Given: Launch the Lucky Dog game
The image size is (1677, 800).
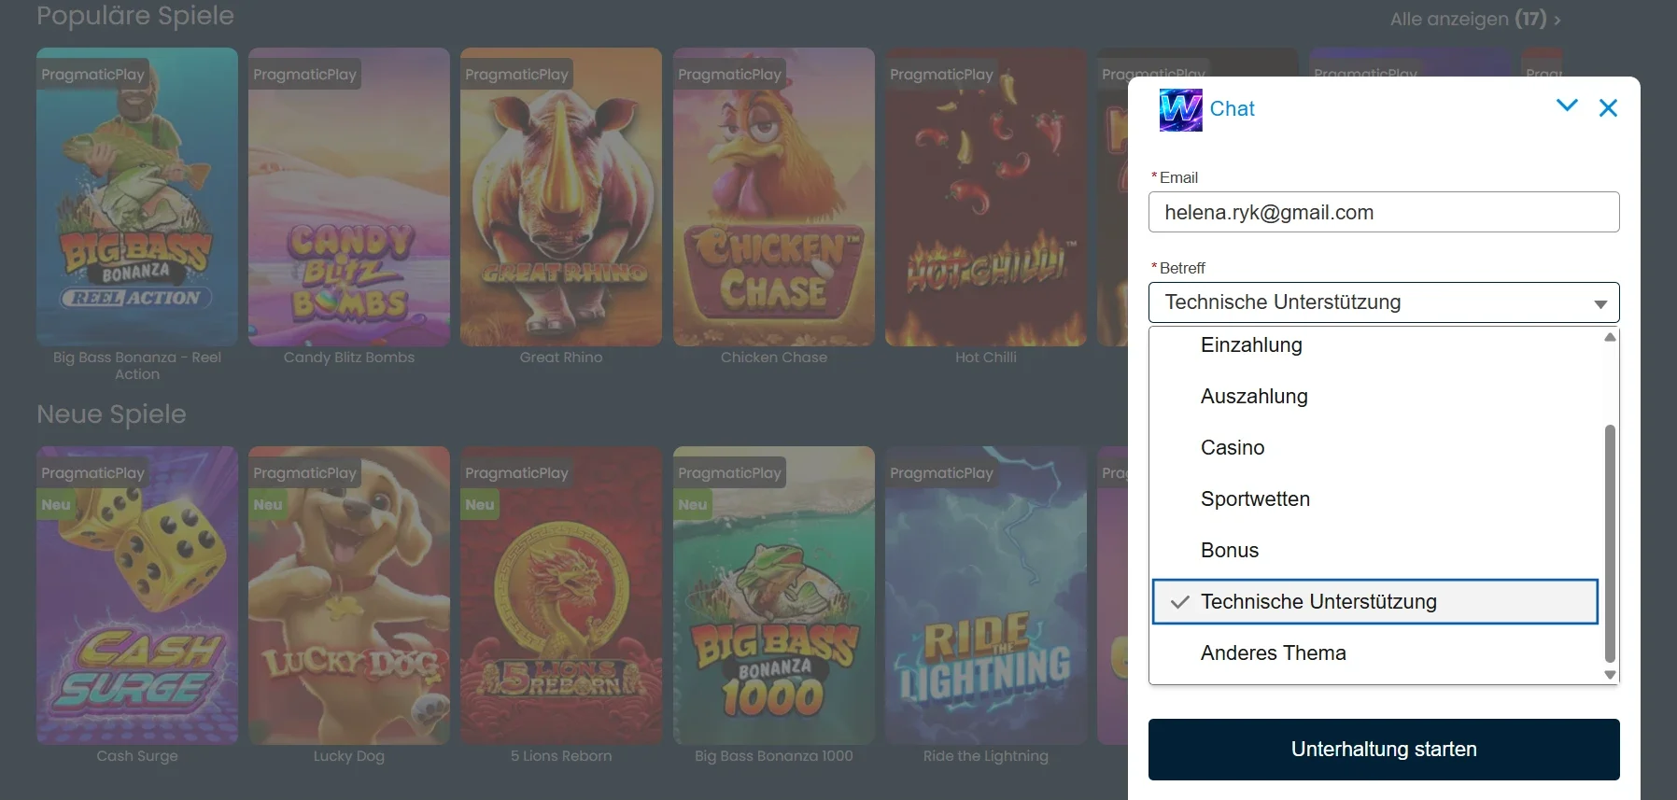Looking at the screenshot, I should tap(349, 596).
